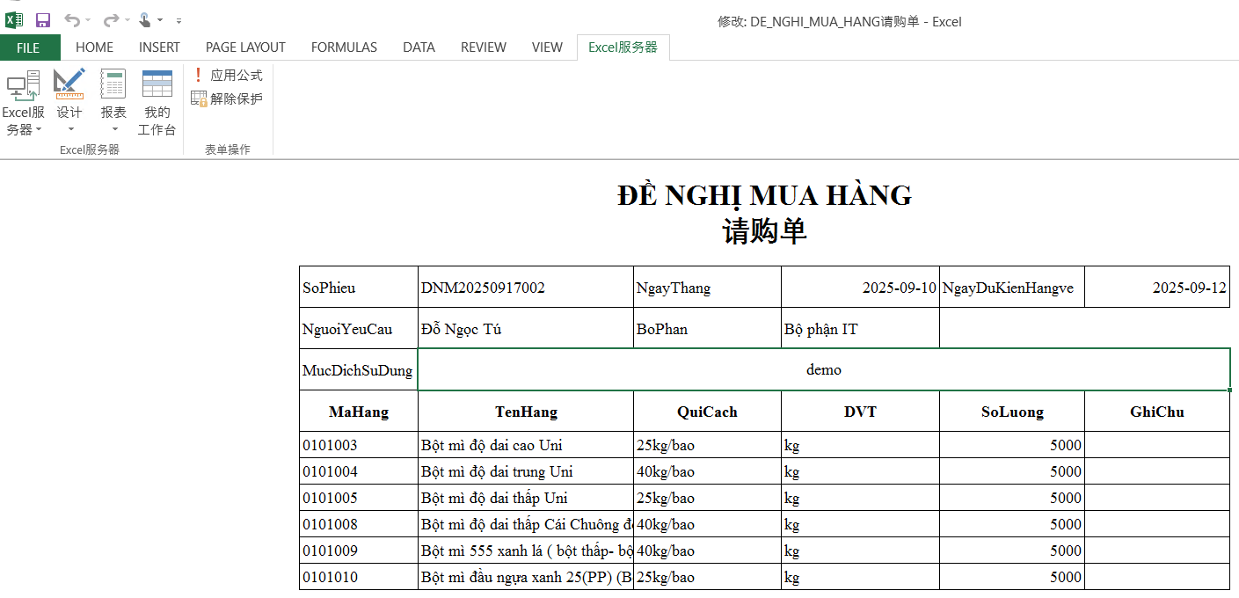
Task: Switch to the FORMULAS tab
Action: [344, 47]
